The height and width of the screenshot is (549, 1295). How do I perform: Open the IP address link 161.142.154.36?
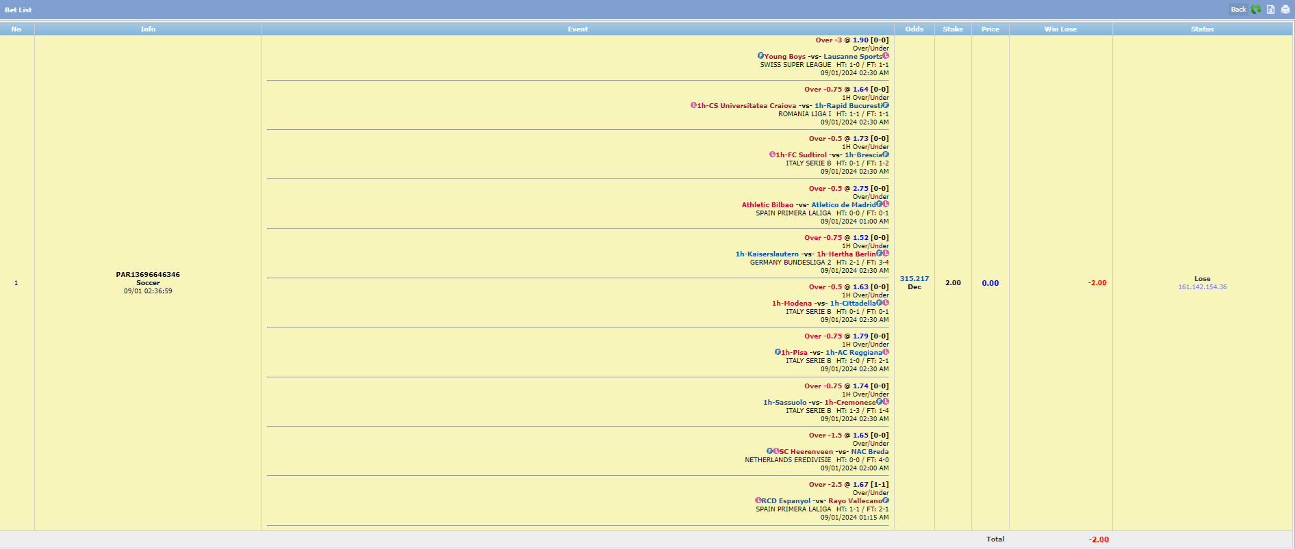point(1202,287)
